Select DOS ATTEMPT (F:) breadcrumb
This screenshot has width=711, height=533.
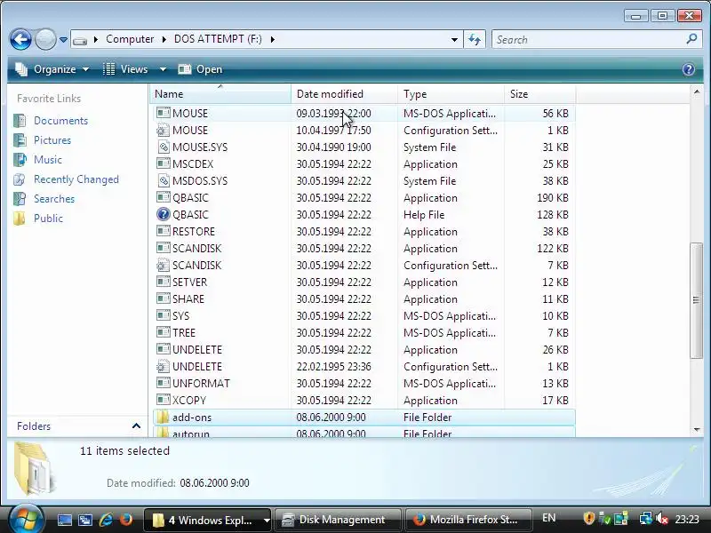pyautogui.click(x=218, y=39)
